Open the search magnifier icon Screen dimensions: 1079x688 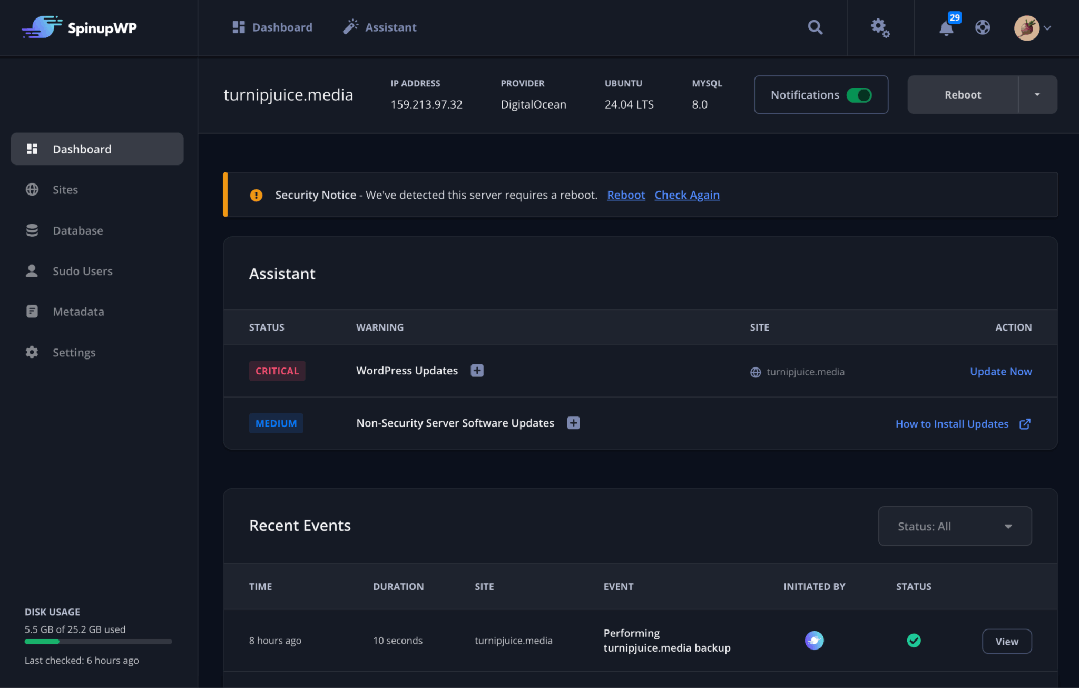point(815,27)
